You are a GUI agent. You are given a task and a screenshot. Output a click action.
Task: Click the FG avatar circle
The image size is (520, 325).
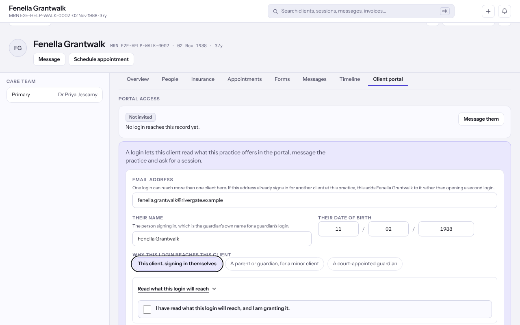pyautogui.click(x=18, y=48)
